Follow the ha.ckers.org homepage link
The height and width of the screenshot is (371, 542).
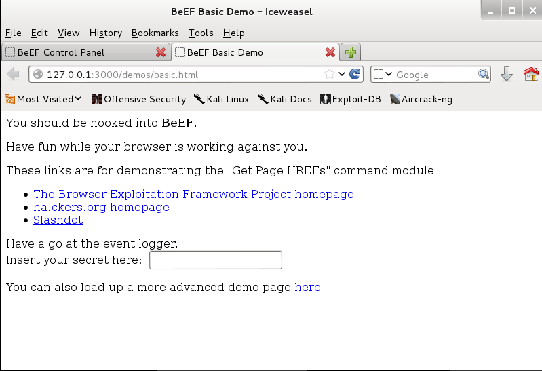pyautogui.click(x=101, y=207)
